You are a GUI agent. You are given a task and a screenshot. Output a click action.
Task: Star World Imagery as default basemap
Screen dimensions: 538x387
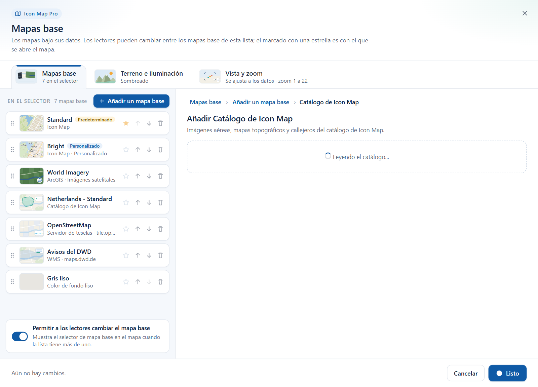pos(126,176)
